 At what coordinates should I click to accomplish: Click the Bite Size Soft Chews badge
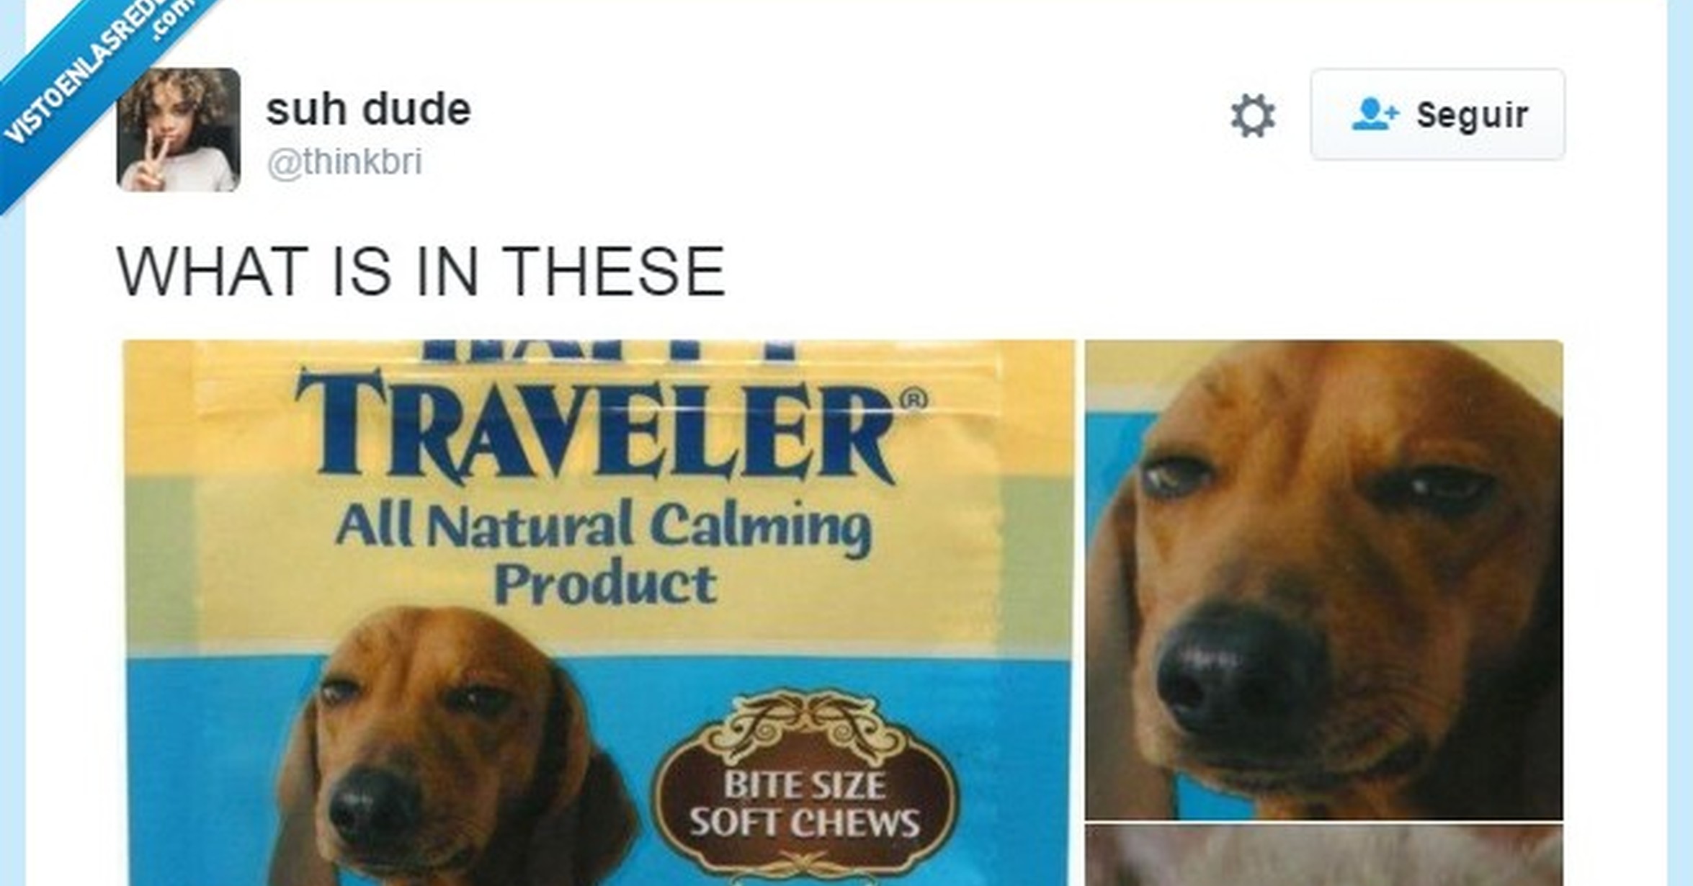click(x=805, y=785)
